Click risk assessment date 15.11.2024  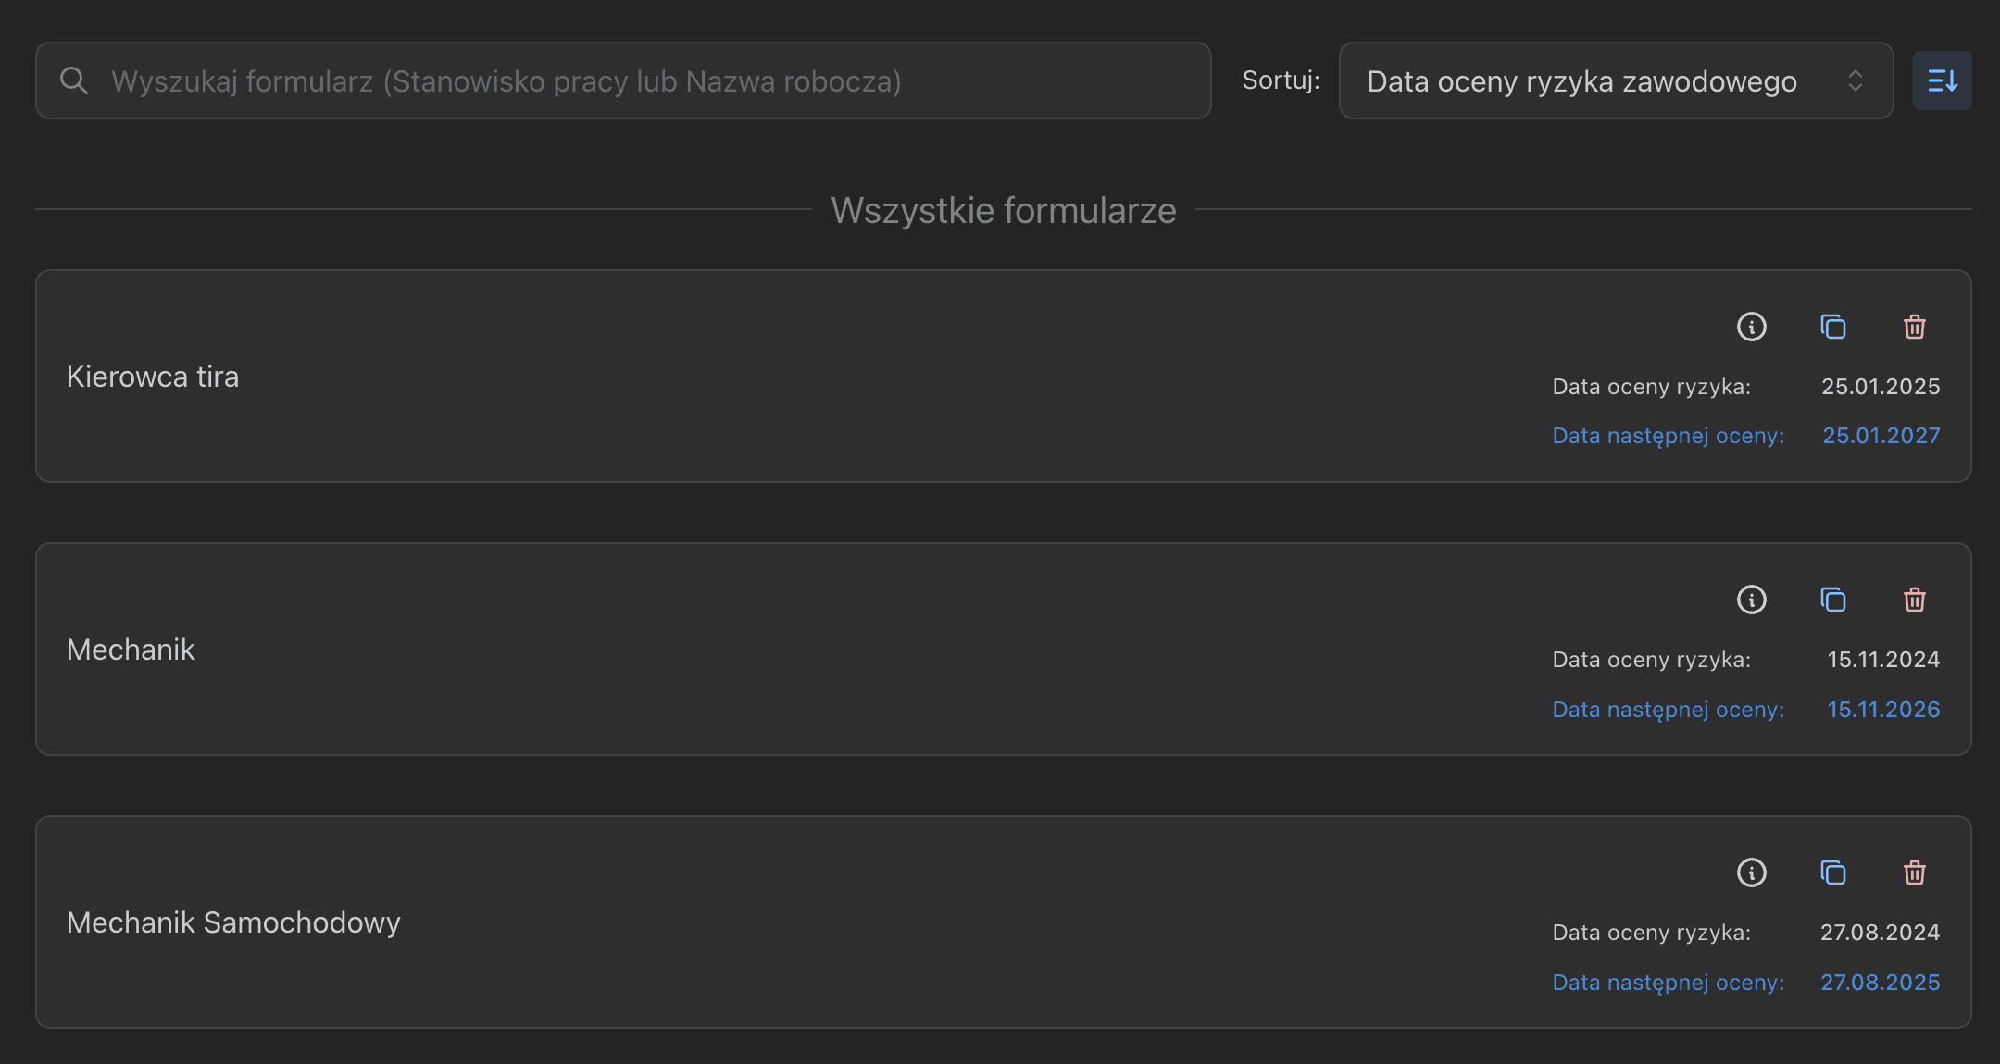point(1883,659)
